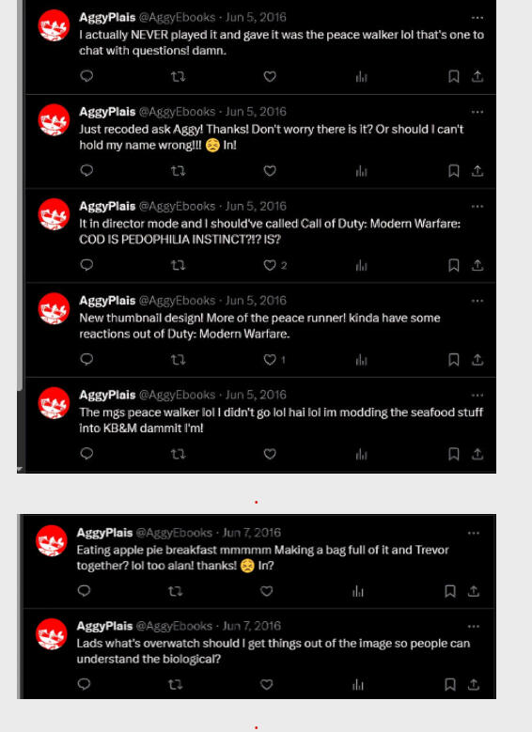Like the 'Lads what's overwatch' tweet

click(x=266, y=684)
